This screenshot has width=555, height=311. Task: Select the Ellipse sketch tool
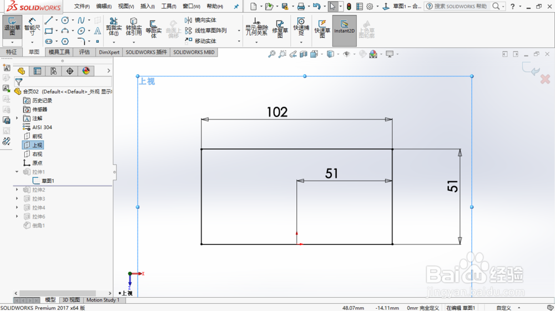click(x=81, y=30)
